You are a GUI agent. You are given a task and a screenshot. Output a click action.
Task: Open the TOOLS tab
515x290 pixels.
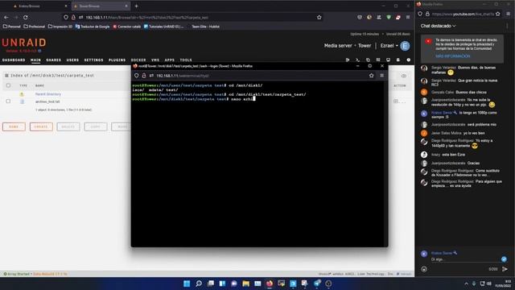(186, 60)
